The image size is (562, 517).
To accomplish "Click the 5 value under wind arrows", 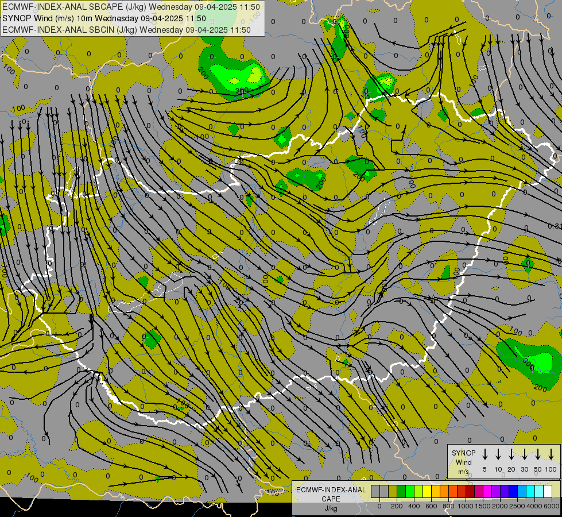I will tap(485, 469).
